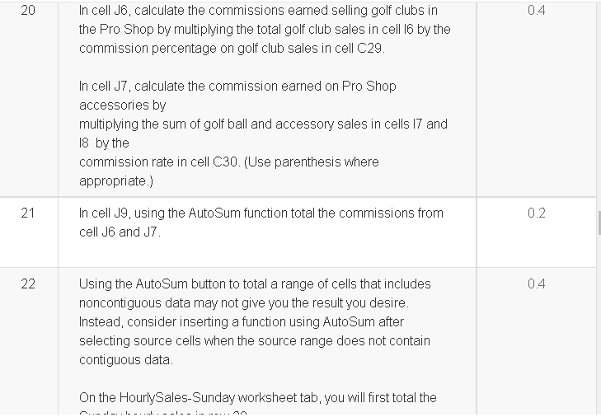This screenshot has width=601, height=417.
Task: Click the line beginning 'Using the AutoSum button'
Action: (x=255, y=284)
